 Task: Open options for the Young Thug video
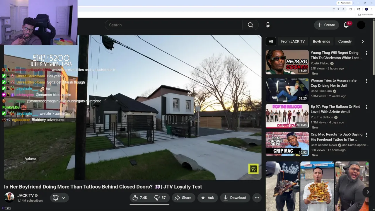tap(367, 53)
